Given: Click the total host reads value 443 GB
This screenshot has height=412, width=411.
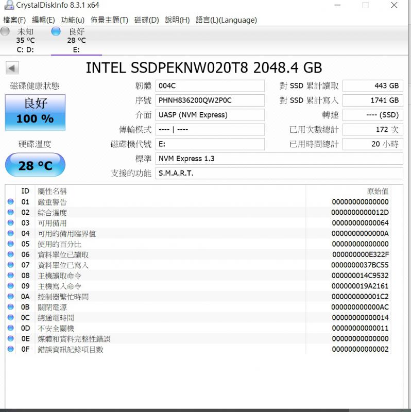Looking at the screenshot, I should click(373, 86).
